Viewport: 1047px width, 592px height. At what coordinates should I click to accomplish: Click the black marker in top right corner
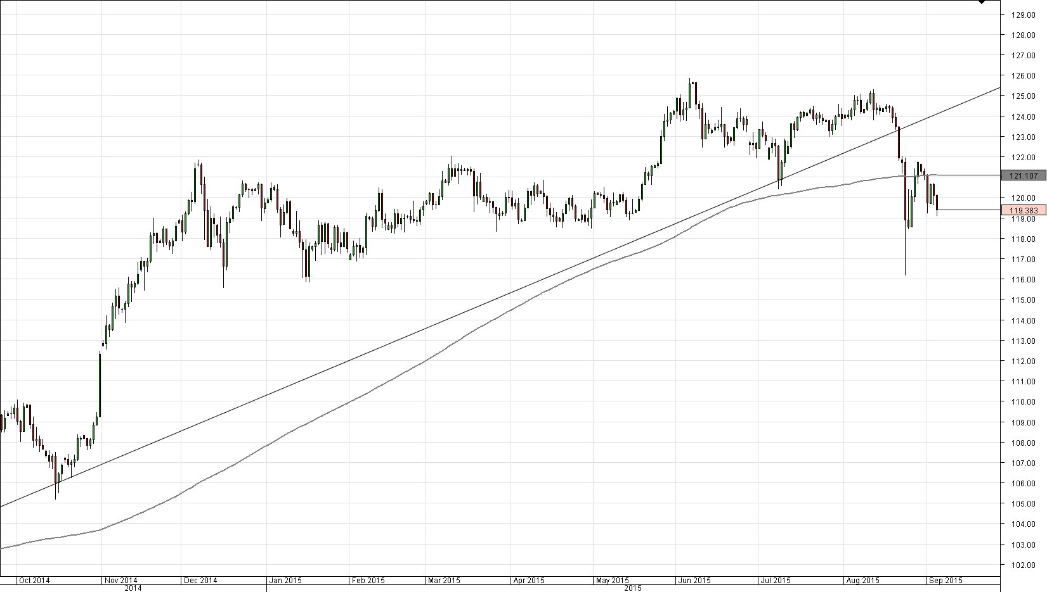tap(982, 2)
